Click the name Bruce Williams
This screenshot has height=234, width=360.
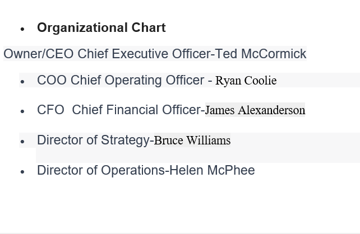click(192, 141)
